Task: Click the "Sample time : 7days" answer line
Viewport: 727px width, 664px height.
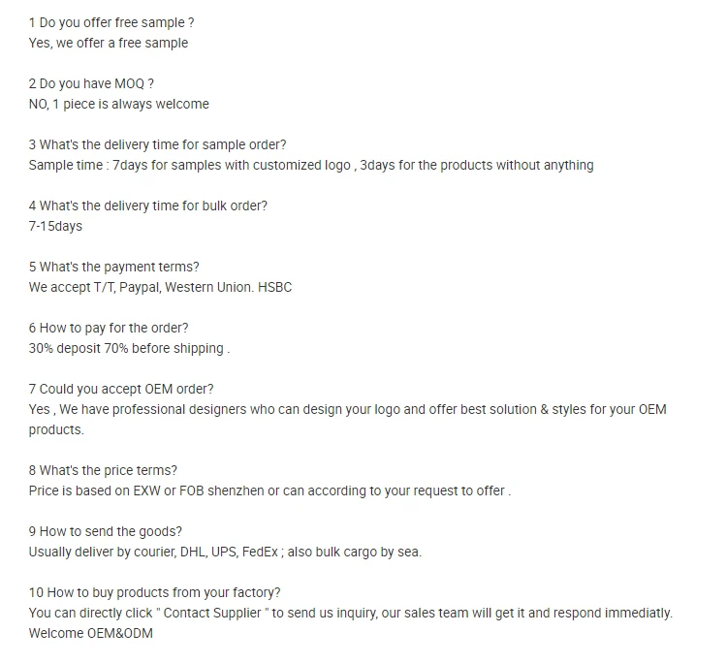Action: 311,166
